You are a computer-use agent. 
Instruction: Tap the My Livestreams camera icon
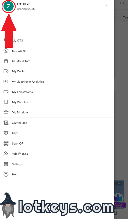point(6,92)
